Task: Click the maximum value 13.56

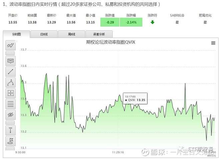Action: [x=71, y=22]
